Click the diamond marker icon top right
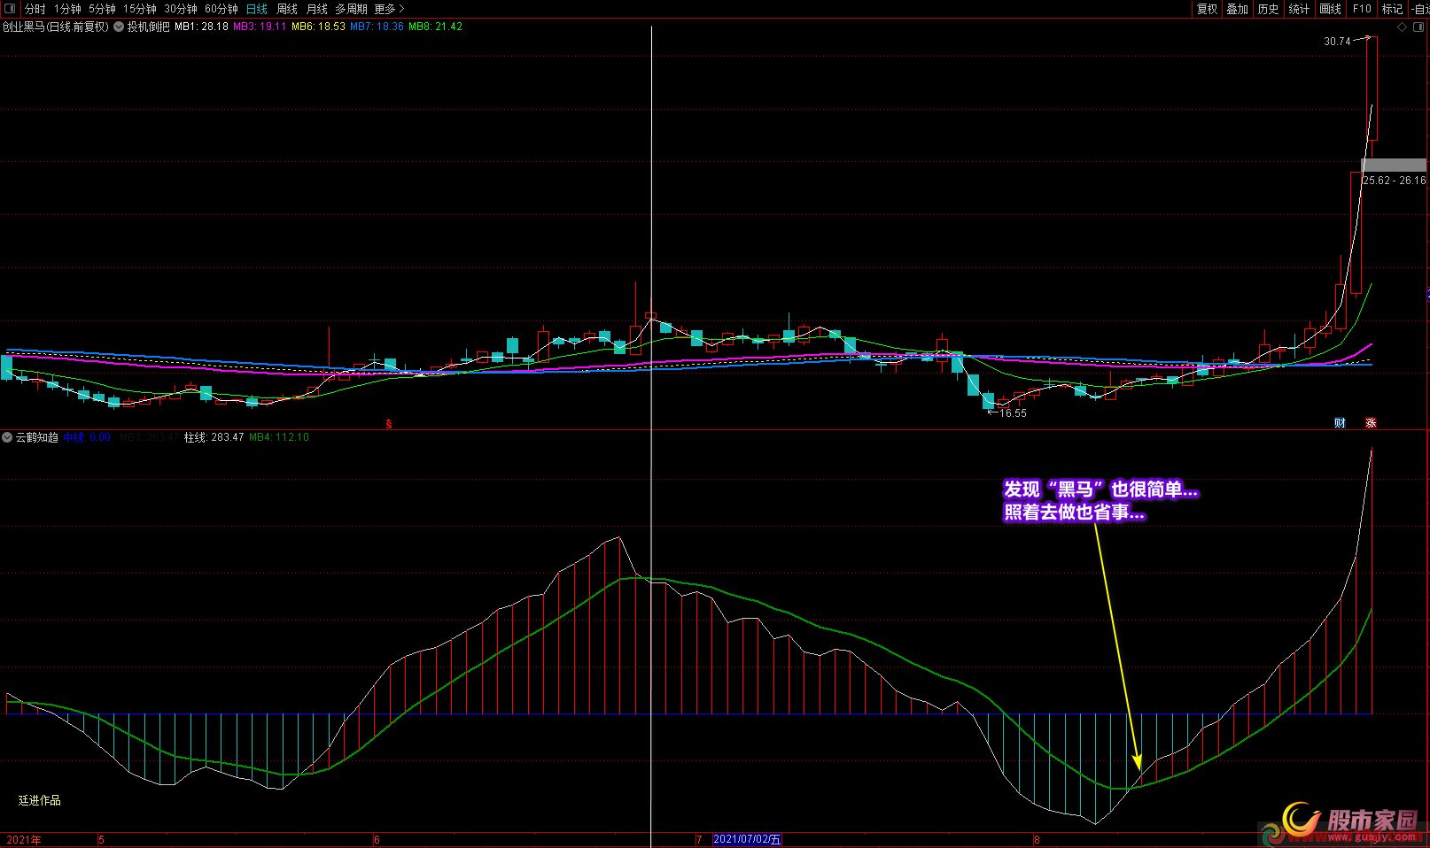Screen dimensions: 1430x848 [1402, 27]
